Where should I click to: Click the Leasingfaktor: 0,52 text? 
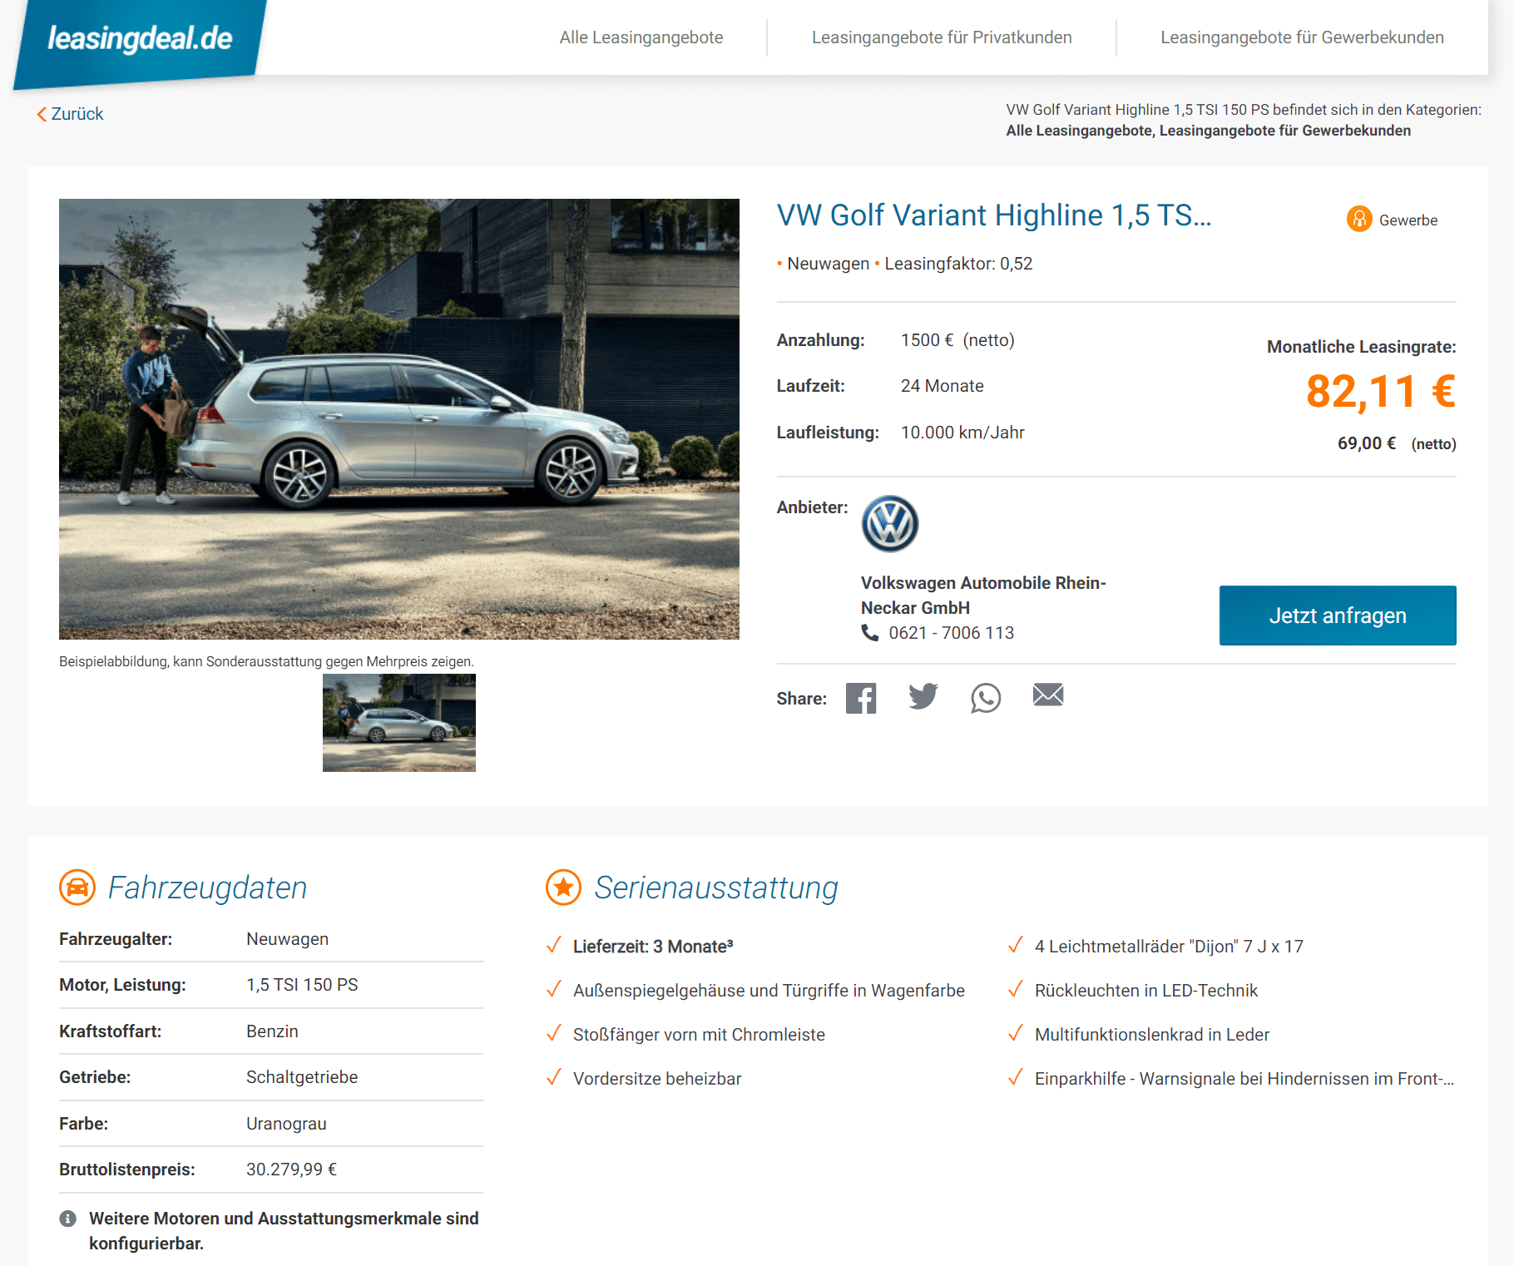pos(958,264)
